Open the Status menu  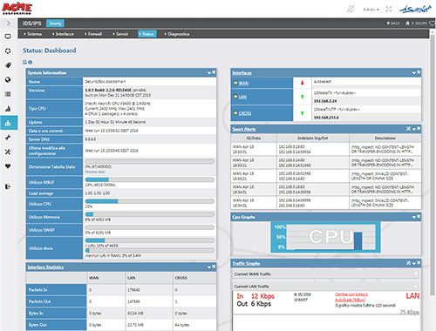click(147, 34)
